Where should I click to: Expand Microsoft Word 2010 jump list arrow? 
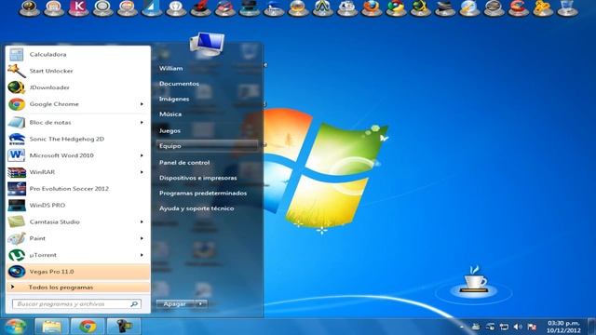[x=142, y=155]
